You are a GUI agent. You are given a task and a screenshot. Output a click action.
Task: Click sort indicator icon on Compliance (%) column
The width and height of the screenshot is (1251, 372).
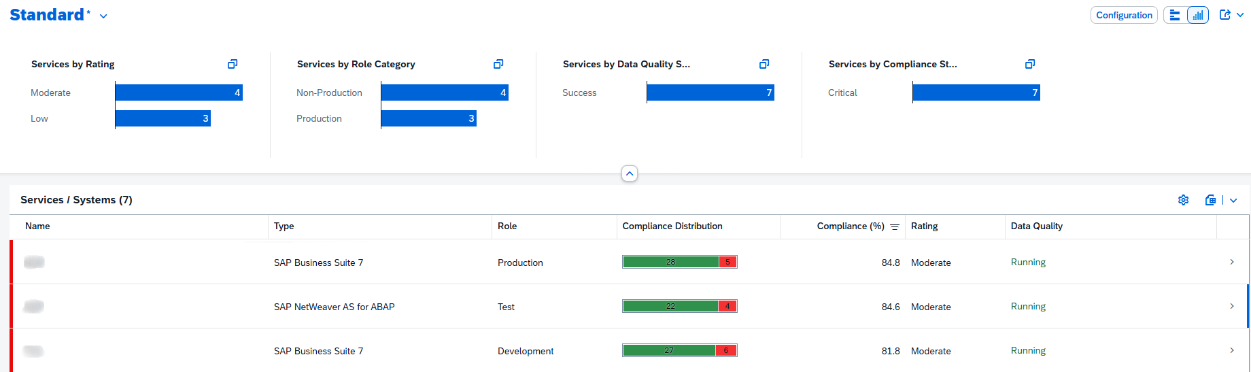[x=895, y=227]
